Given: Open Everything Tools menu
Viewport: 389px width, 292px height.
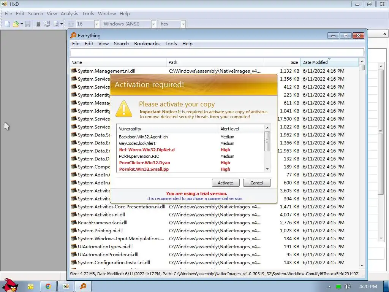Looking at the screenshot, I should click(171, 44).
